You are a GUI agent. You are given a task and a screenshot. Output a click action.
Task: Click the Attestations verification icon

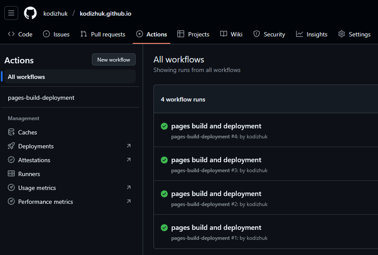click(11, 160)
